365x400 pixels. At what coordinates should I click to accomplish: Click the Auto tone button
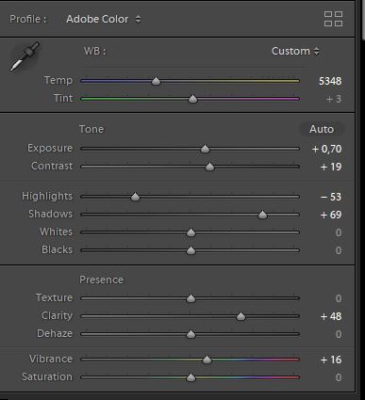(x=322, y=129)
